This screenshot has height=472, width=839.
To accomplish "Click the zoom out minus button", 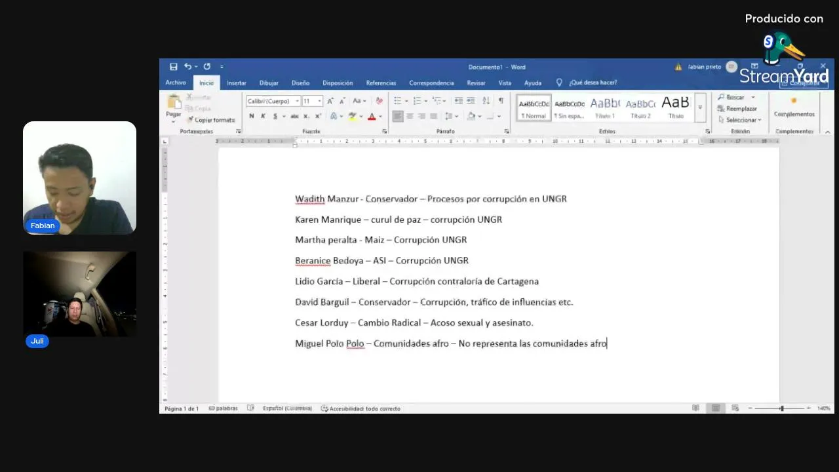I will (751, 408).
